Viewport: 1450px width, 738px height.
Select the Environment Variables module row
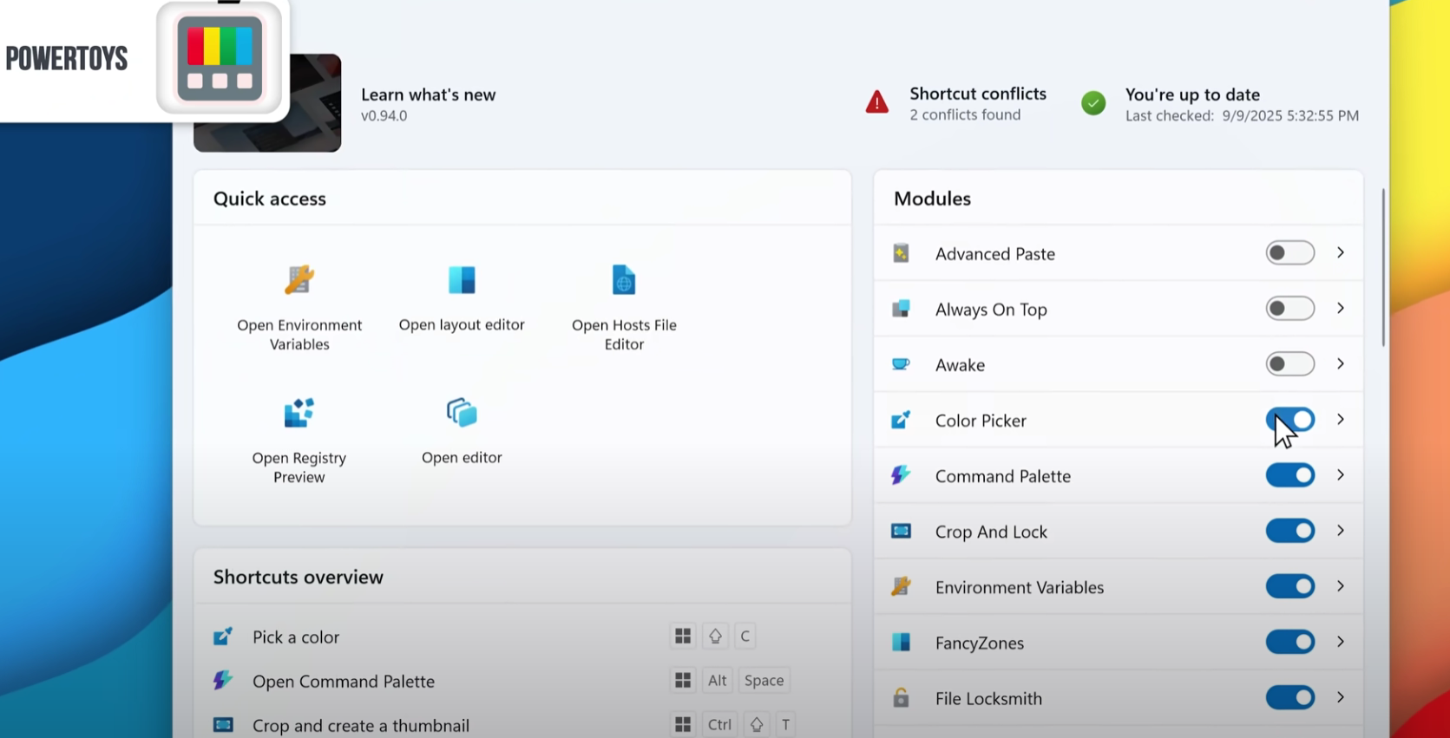tap(1019, 587)
